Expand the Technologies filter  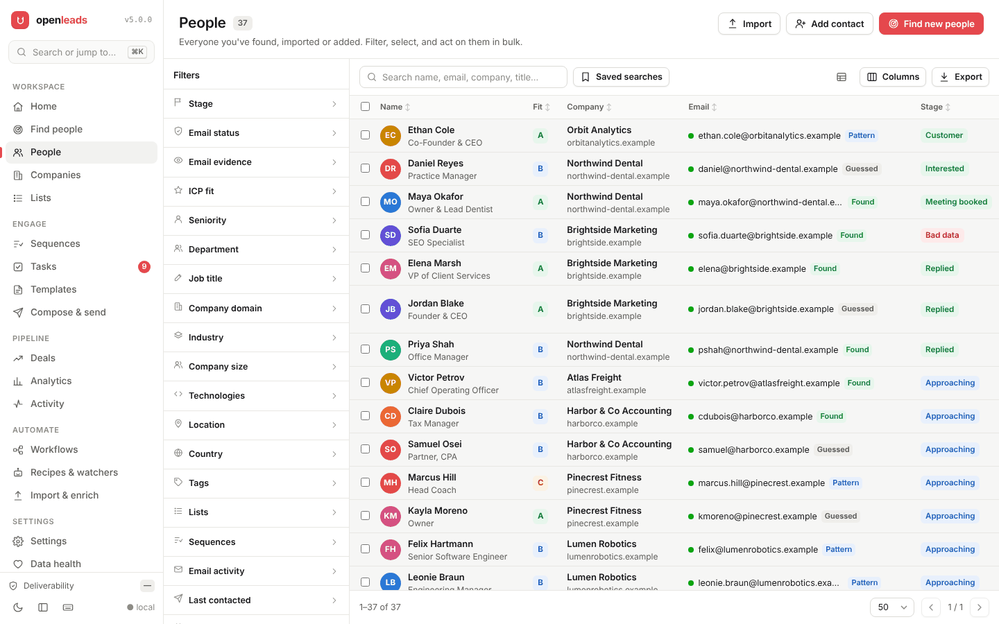click(x=256, y=396)
